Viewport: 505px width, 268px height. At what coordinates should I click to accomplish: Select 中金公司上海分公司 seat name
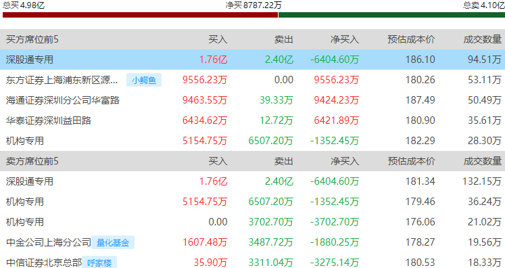click(49, 242)
